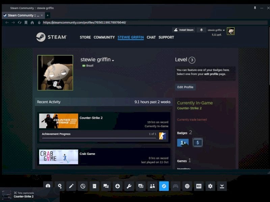The height and width of the screenshot is (202, 270).
Task: Open the CHAT menu item
Action: pyautogui.click(x=151, y=37)
